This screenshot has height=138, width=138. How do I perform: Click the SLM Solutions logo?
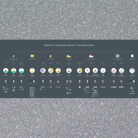pos(95,90)
